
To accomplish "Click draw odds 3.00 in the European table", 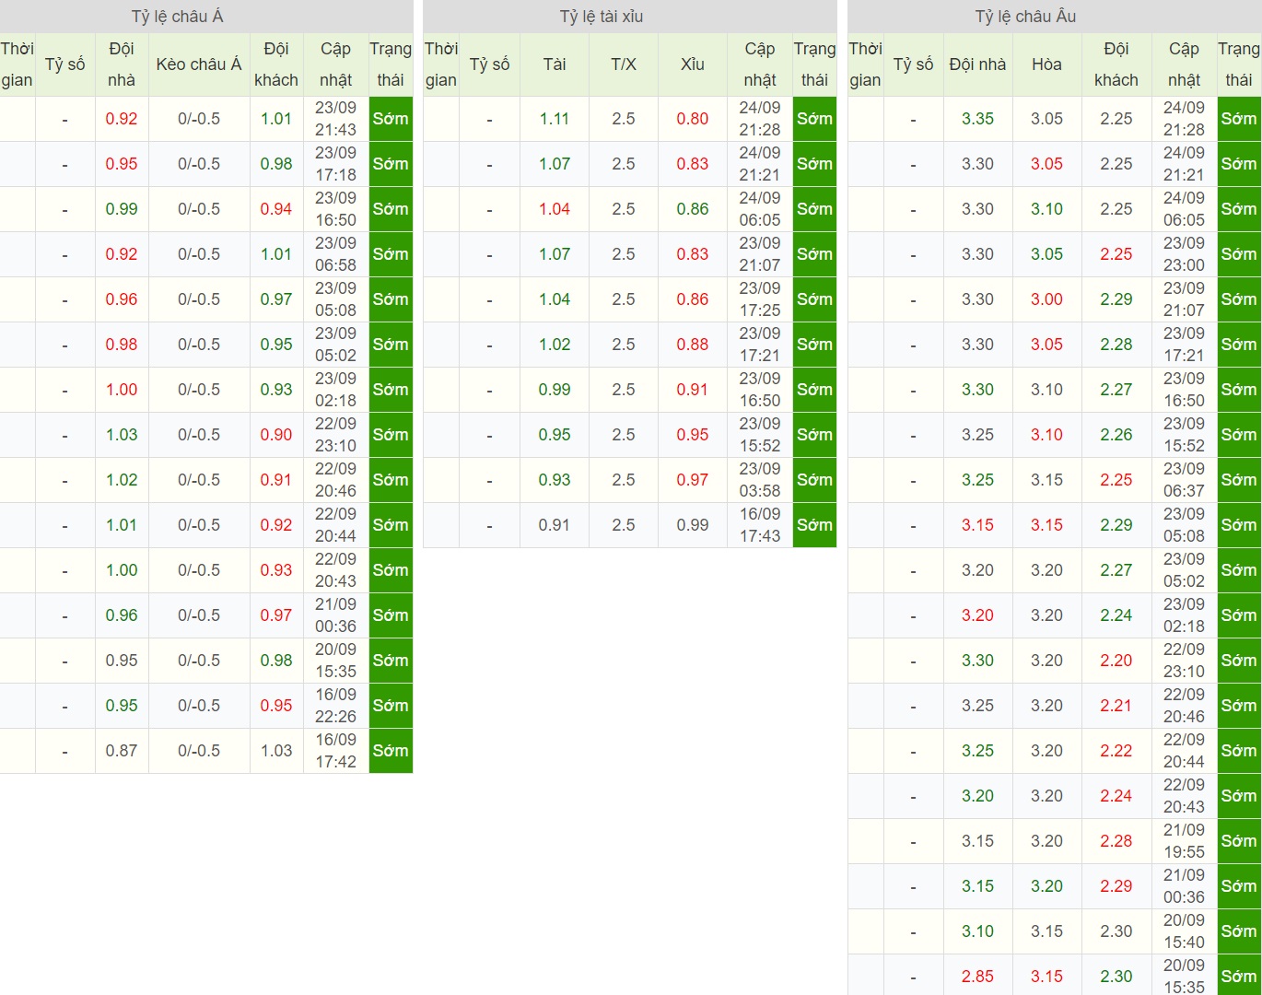I will tap(1046, 299).
